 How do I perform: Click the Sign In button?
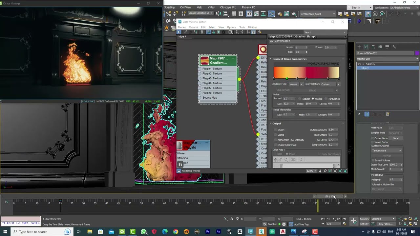pyautogui.click(x=356, y=8)
